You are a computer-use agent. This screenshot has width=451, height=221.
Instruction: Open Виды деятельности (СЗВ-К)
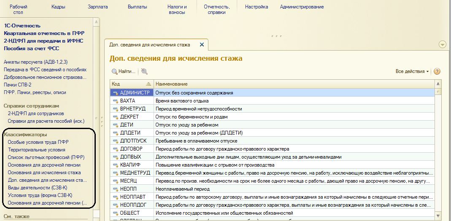[38, 188]
